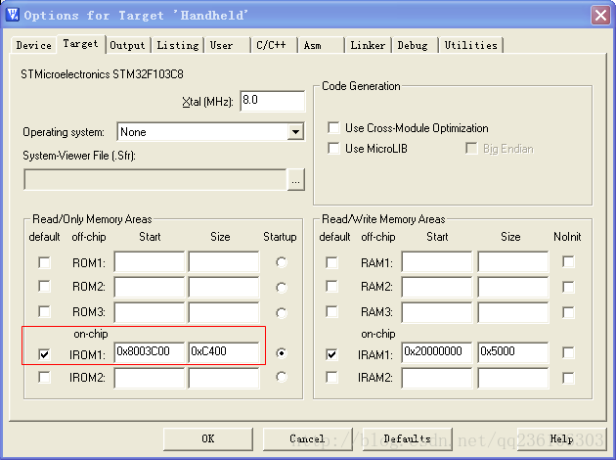Screen dimensions: 616x460
Task: Uncheck the IROM1 default checkbox
Action: [44, 353]
